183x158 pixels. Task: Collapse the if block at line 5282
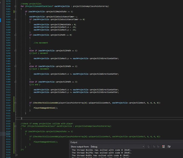point(15,12)
